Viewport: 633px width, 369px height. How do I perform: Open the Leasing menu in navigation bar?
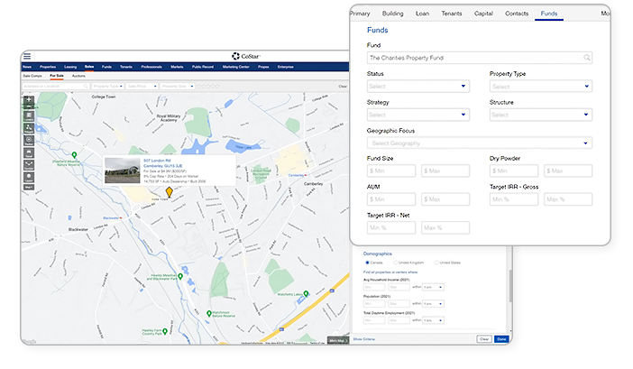click(x=69, y=67)
